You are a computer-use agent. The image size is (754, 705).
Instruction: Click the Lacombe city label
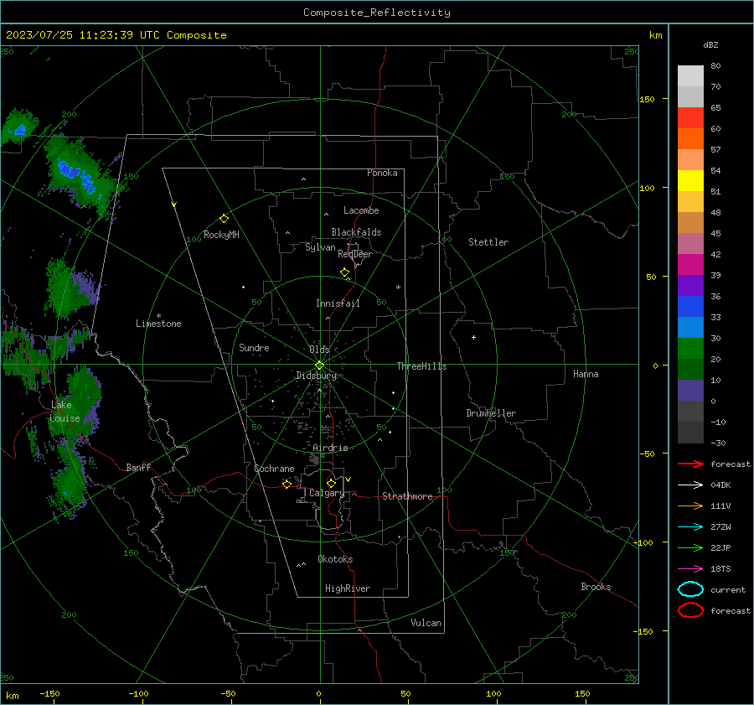tap(361, 210)
